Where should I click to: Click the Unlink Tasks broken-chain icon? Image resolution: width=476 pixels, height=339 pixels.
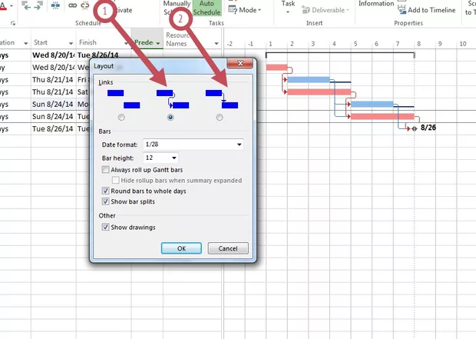click(85, 5)
